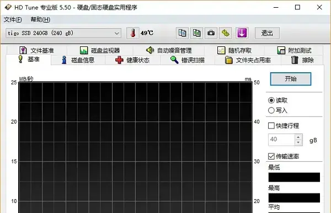Click the 退出 button
The image size is (331, 213).
point(267,33)
